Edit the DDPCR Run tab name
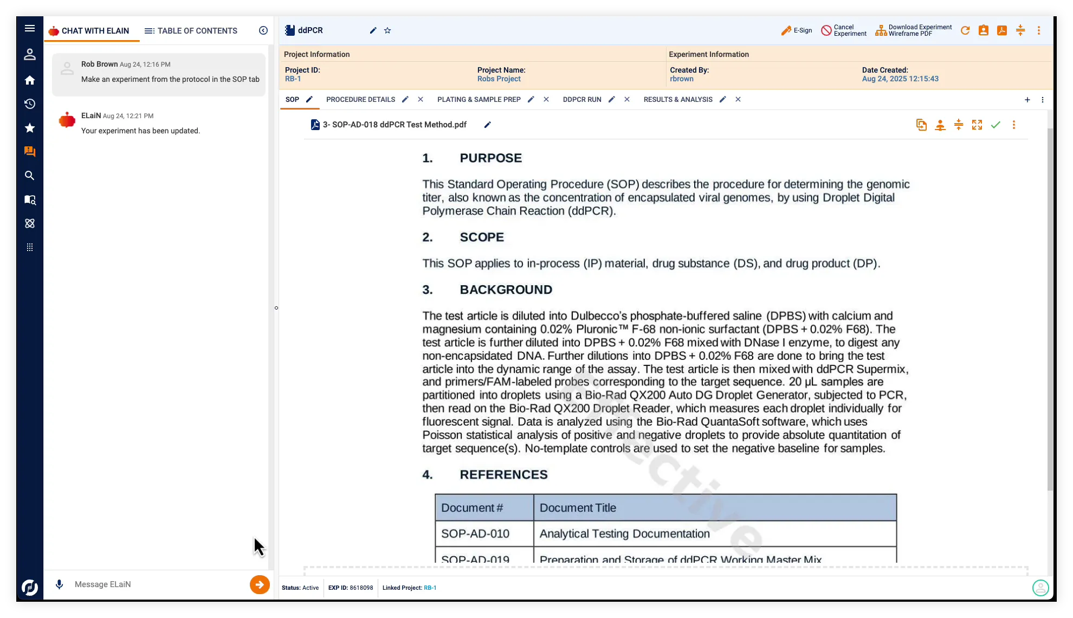Viewport: 1073px width, 618px height. (612, 99)
